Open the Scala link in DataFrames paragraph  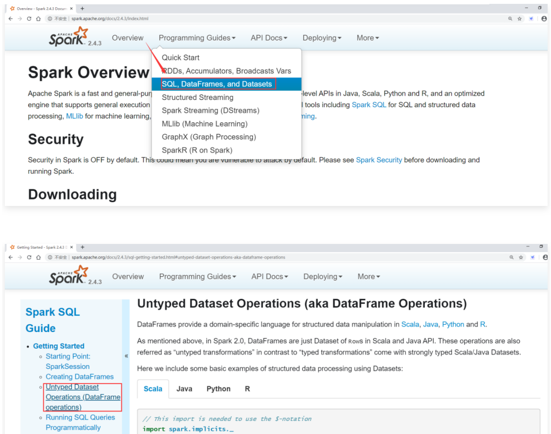(x=410, y=324)
